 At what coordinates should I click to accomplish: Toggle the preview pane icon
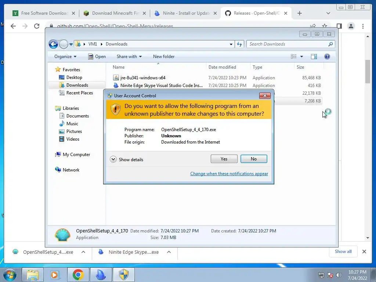click(314, 57)
